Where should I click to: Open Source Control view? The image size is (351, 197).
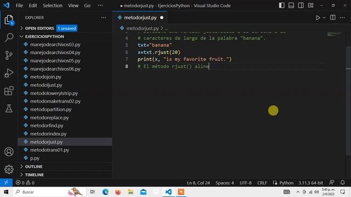(x=9, y=55)
